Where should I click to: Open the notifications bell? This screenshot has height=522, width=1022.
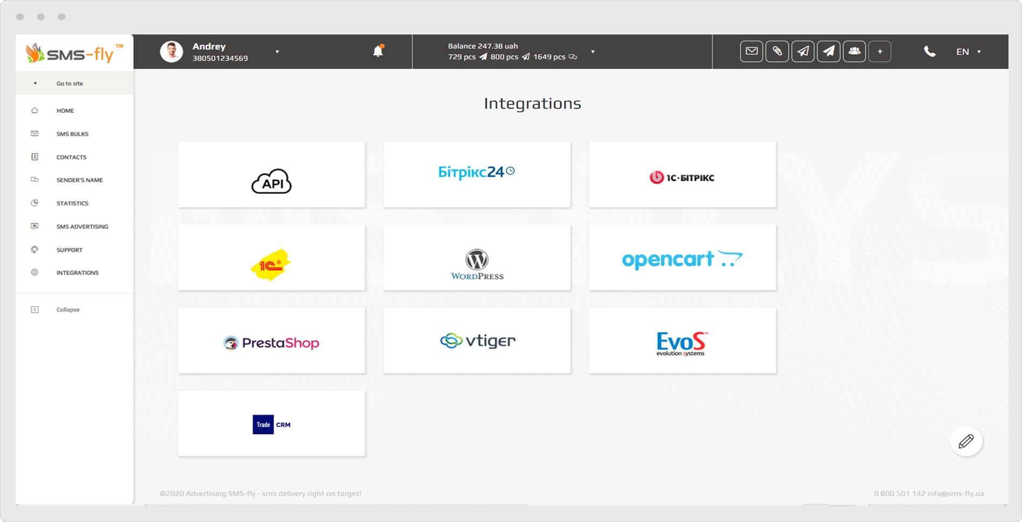pos(378,51)
